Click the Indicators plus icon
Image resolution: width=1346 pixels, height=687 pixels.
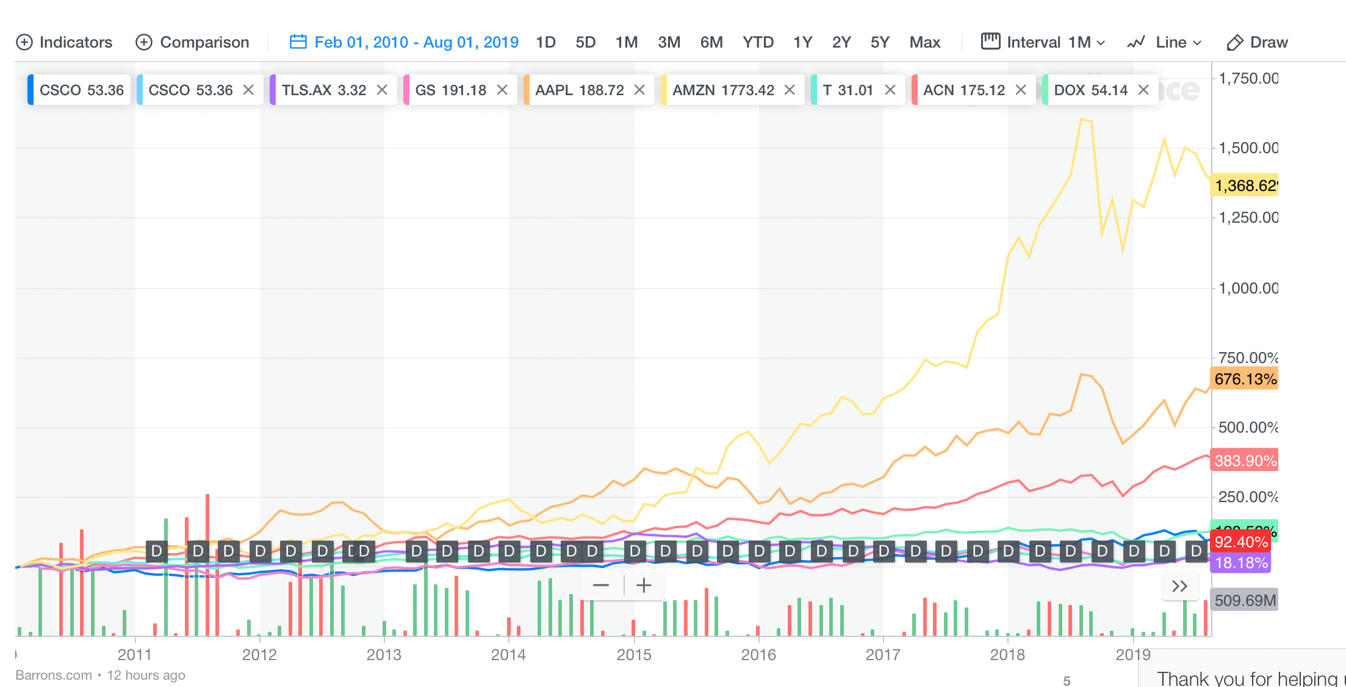click(x=24, y=42)
